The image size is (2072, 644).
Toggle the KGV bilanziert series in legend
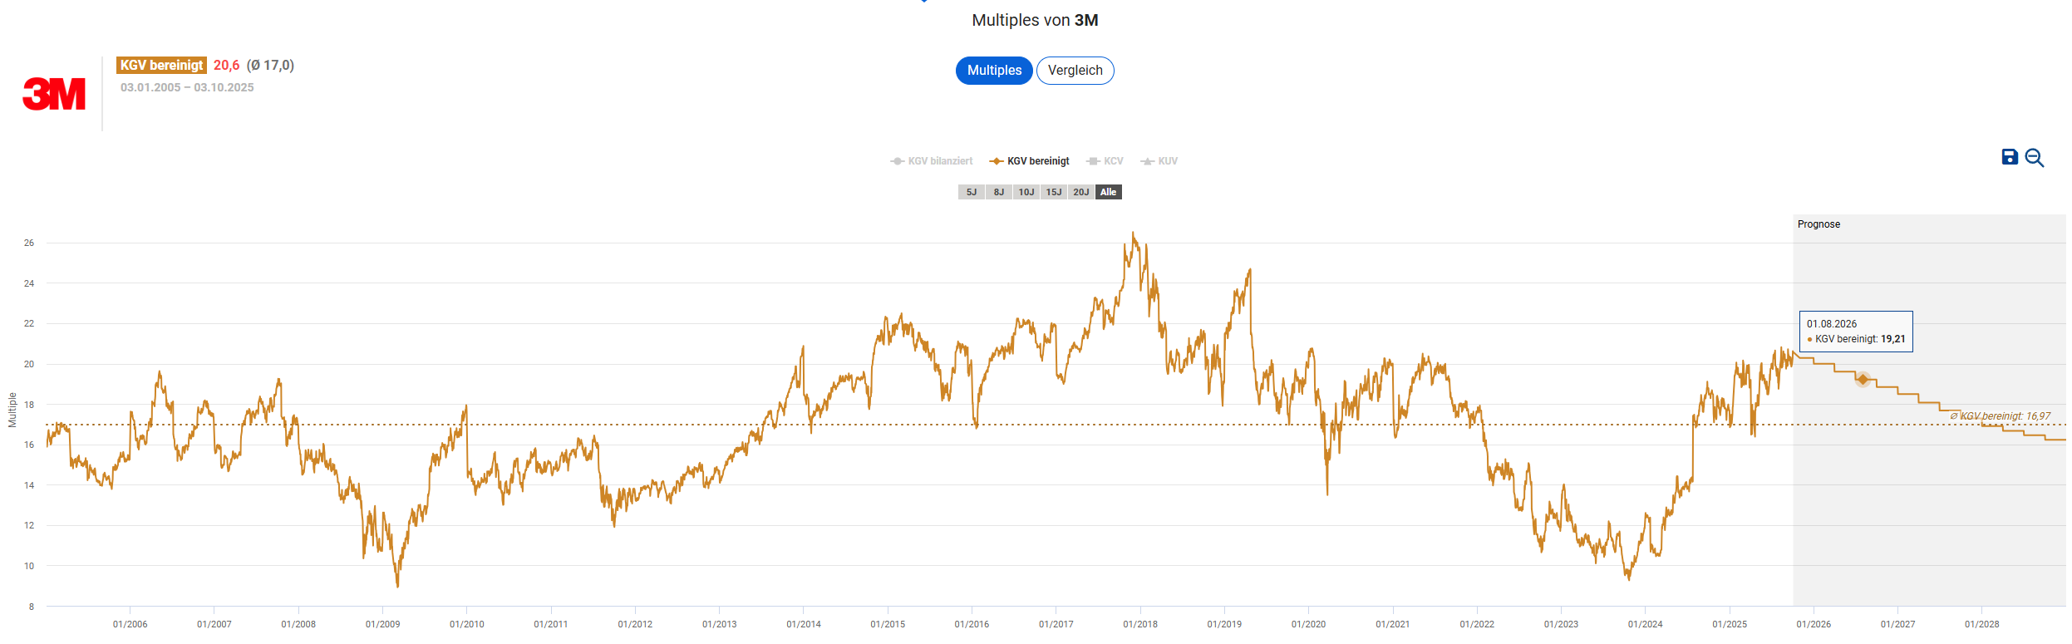click(x=931, y=161)
